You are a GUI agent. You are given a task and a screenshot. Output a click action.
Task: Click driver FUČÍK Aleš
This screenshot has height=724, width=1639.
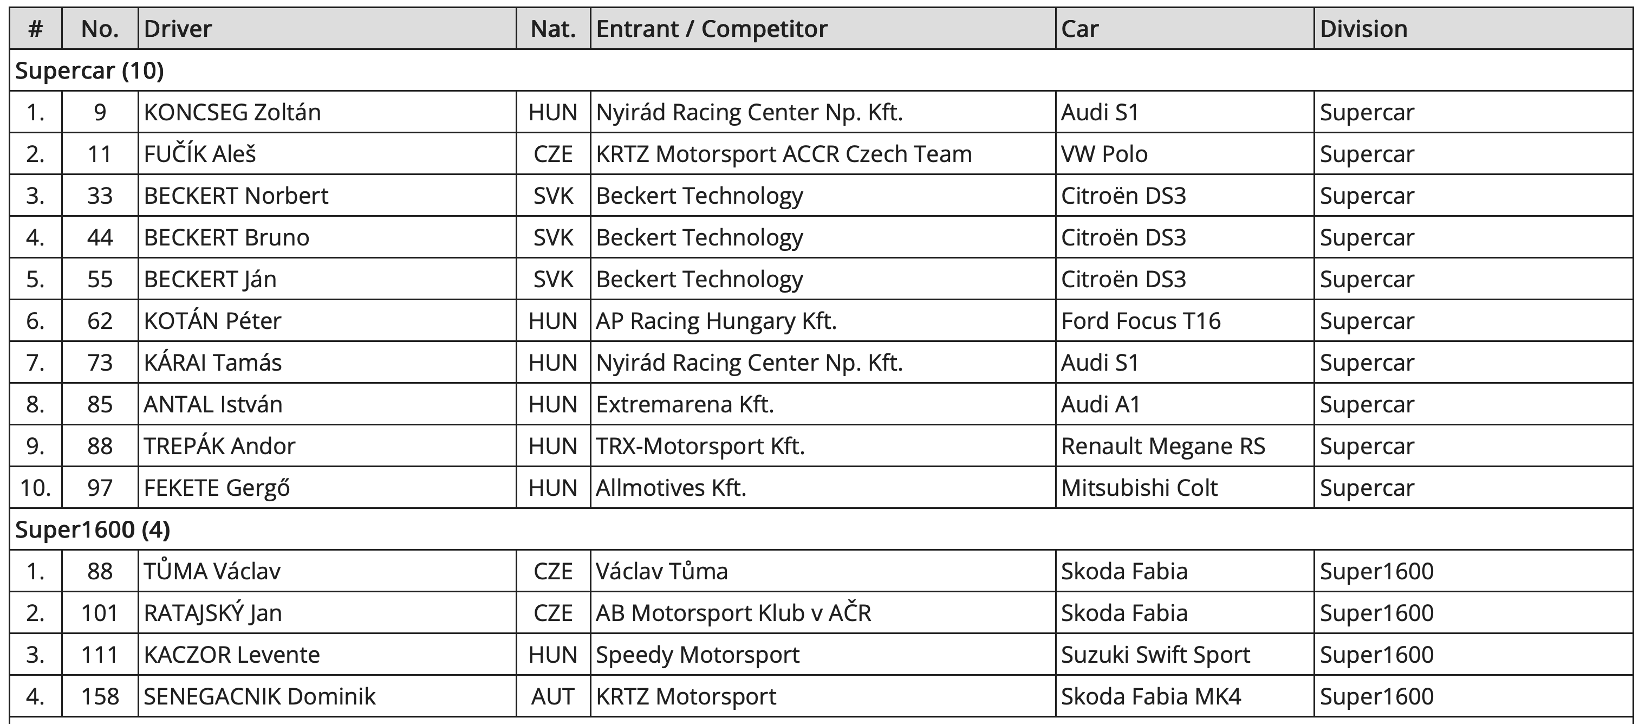(x=200, y=153)
